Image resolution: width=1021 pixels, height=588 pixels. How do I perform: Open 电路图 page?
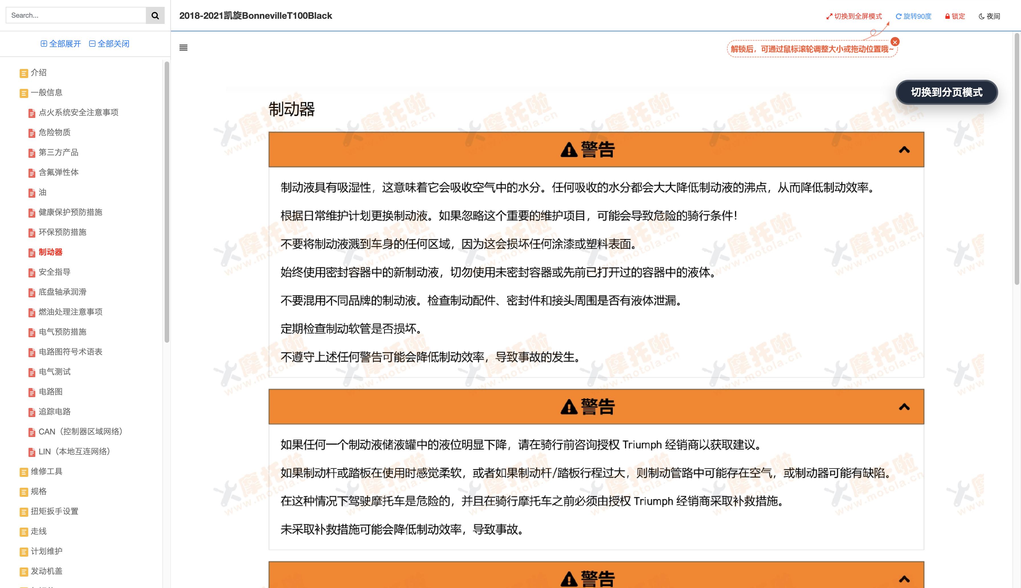click(50, 392)
